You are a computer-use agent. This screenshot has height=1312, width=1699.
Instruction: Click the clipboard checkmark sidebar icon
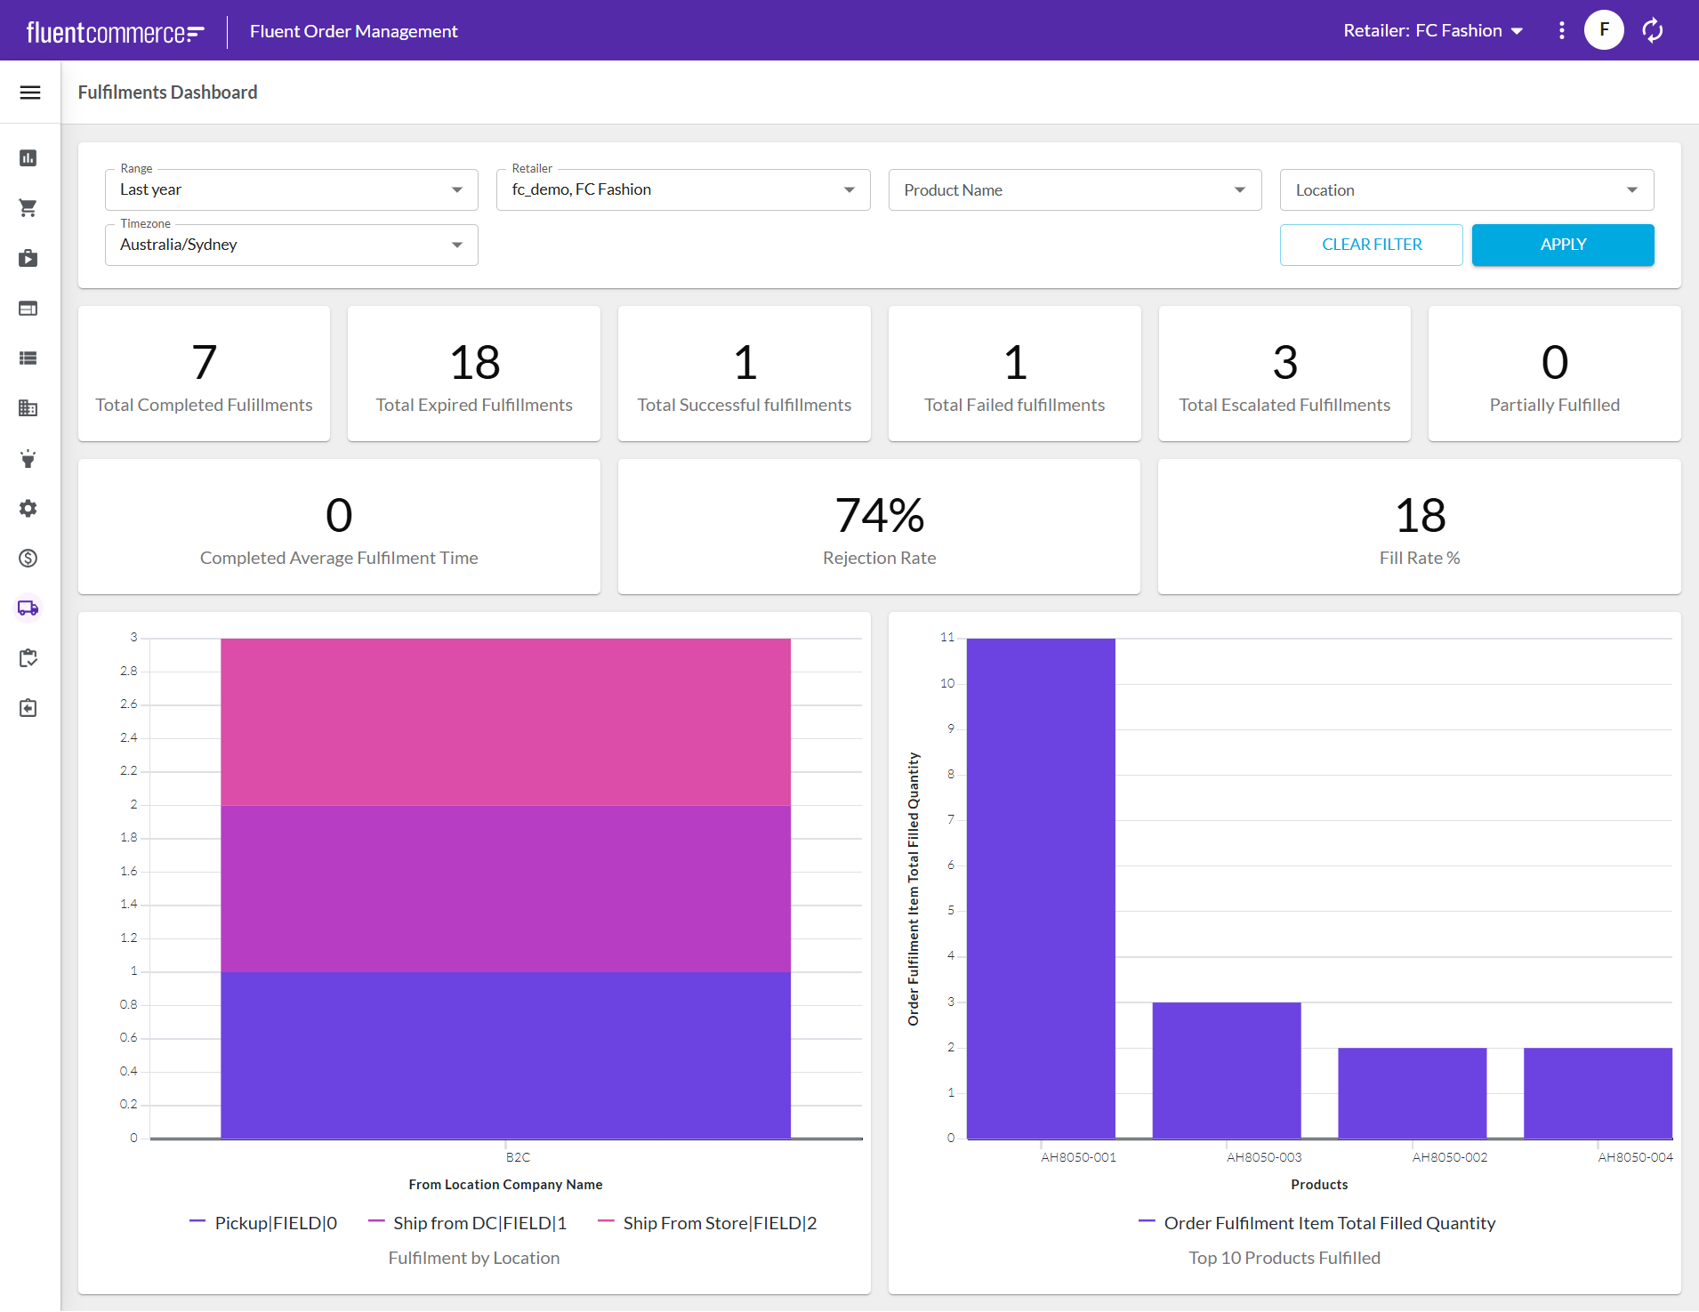28,658
